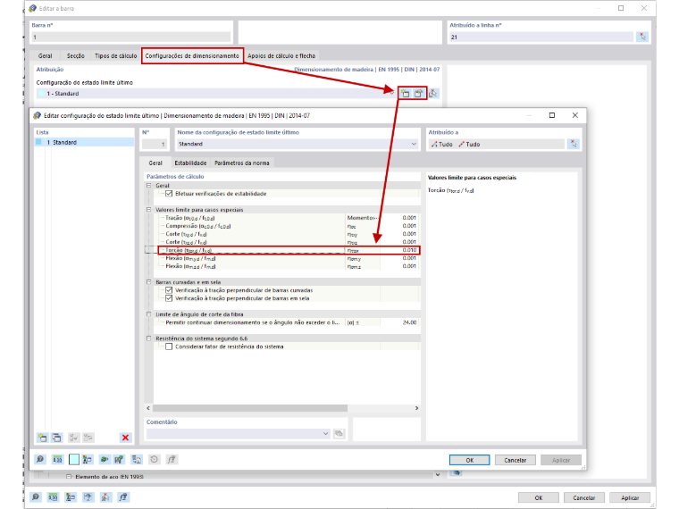Collapse Resistência do sistema segundo 6.6 group

tap(148, 338)
